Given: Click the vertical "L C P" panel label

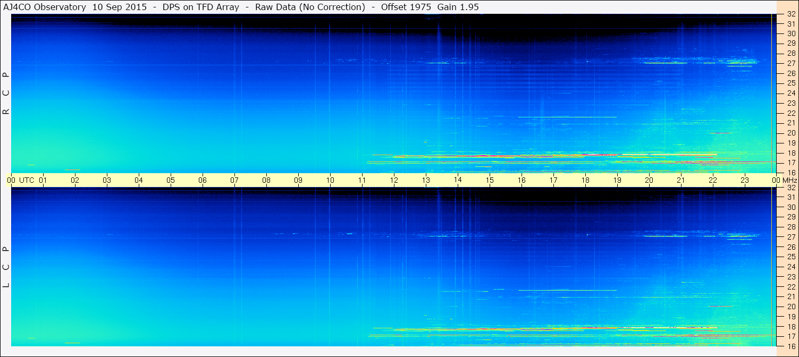Looking at the screenshot, I should [x=6, y=267].
